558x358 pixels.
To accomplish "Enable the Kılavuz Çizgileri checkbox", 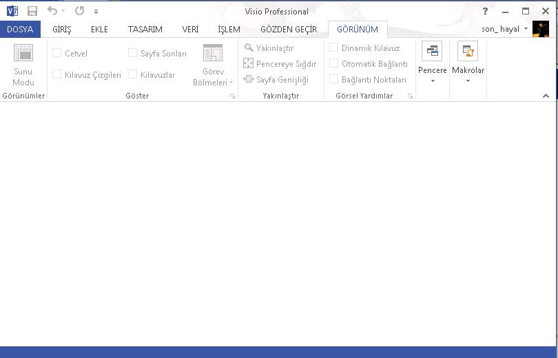I will click(x=57, y=74).
